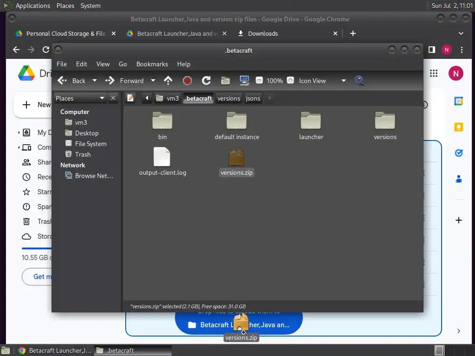Switch to the Downloads tab
The image size is (475, 356).
point(263,33)
